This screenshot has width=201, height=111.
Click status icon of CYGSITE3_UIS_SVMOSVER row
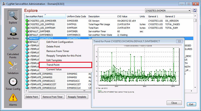[27, 21]
